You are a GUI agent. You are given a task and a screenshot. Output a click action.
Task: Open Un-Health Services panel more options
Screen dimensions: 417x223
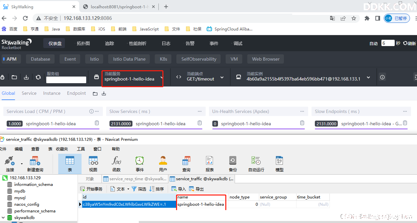tap(303, 111)
